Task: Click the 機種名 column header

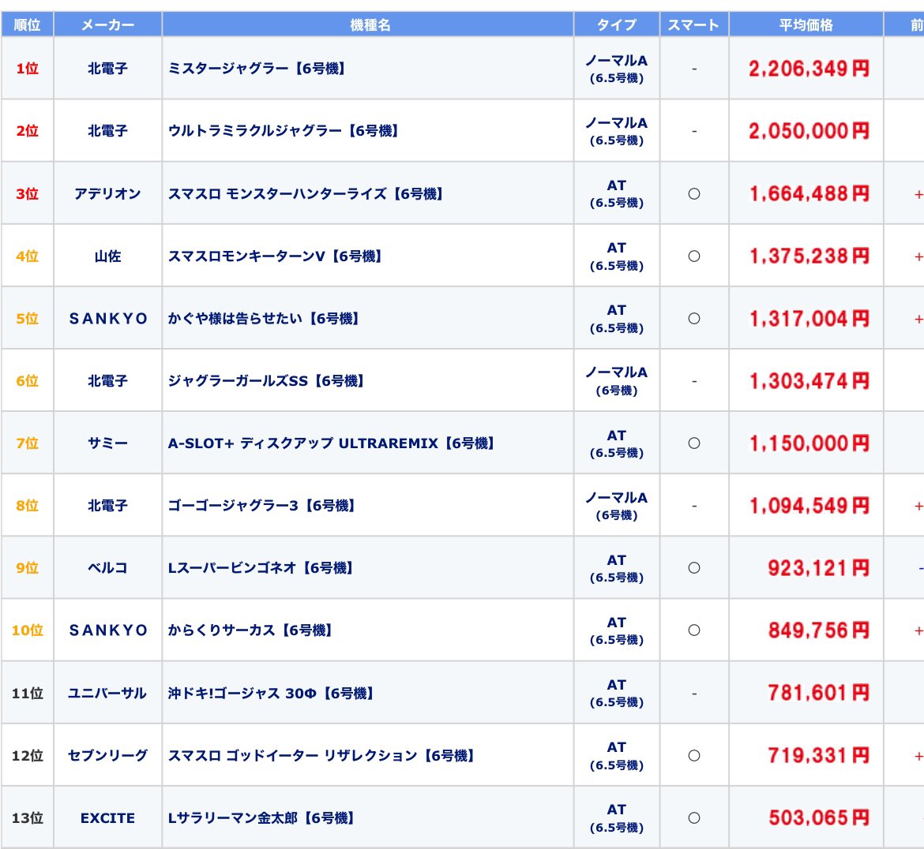Action: (368, 24)
